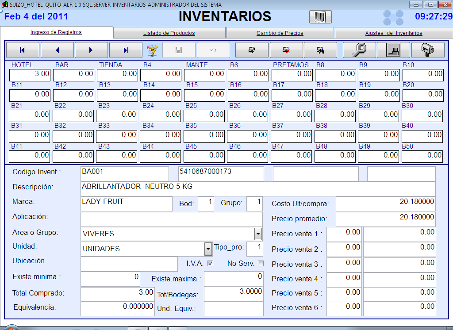Click the Descripción text field
This screenshot has width=453, height=330.
click(258, 188)
